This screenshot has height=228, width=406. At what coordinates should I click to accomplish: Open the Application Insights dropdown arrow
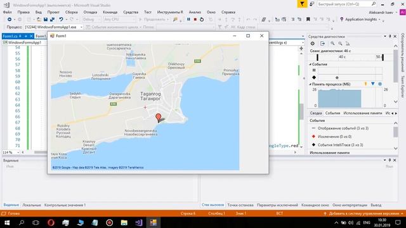(x=379, y=20)
